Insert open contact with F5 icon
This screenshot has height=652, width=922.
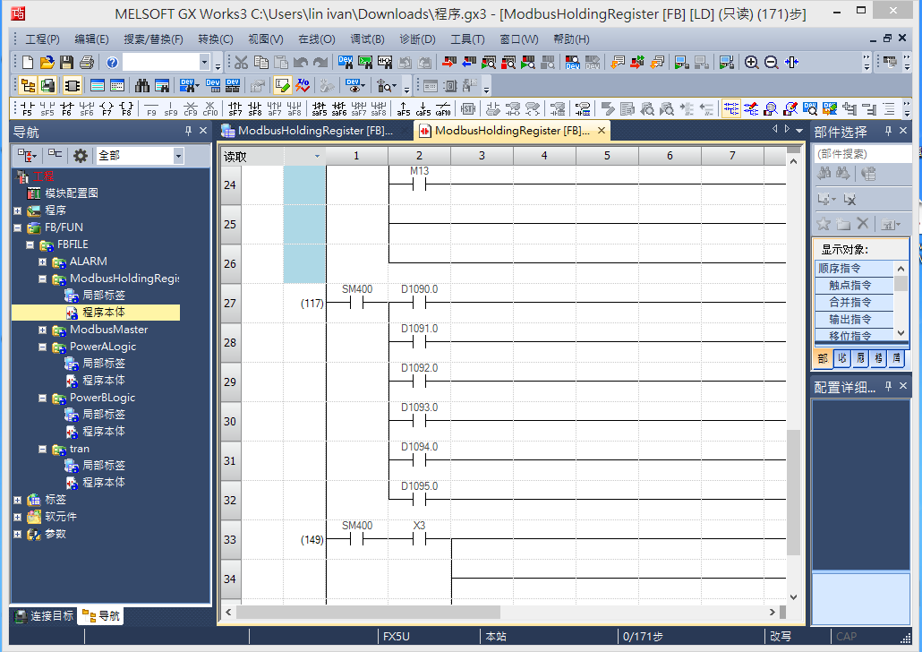click(27, 109)
